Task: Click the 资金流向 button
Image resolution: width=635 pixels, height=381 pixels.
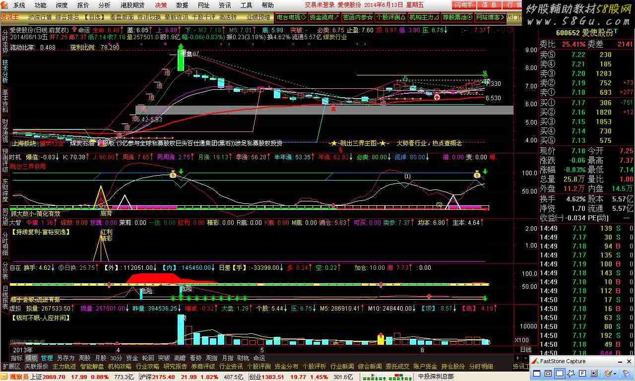Action: pos(324,17)
